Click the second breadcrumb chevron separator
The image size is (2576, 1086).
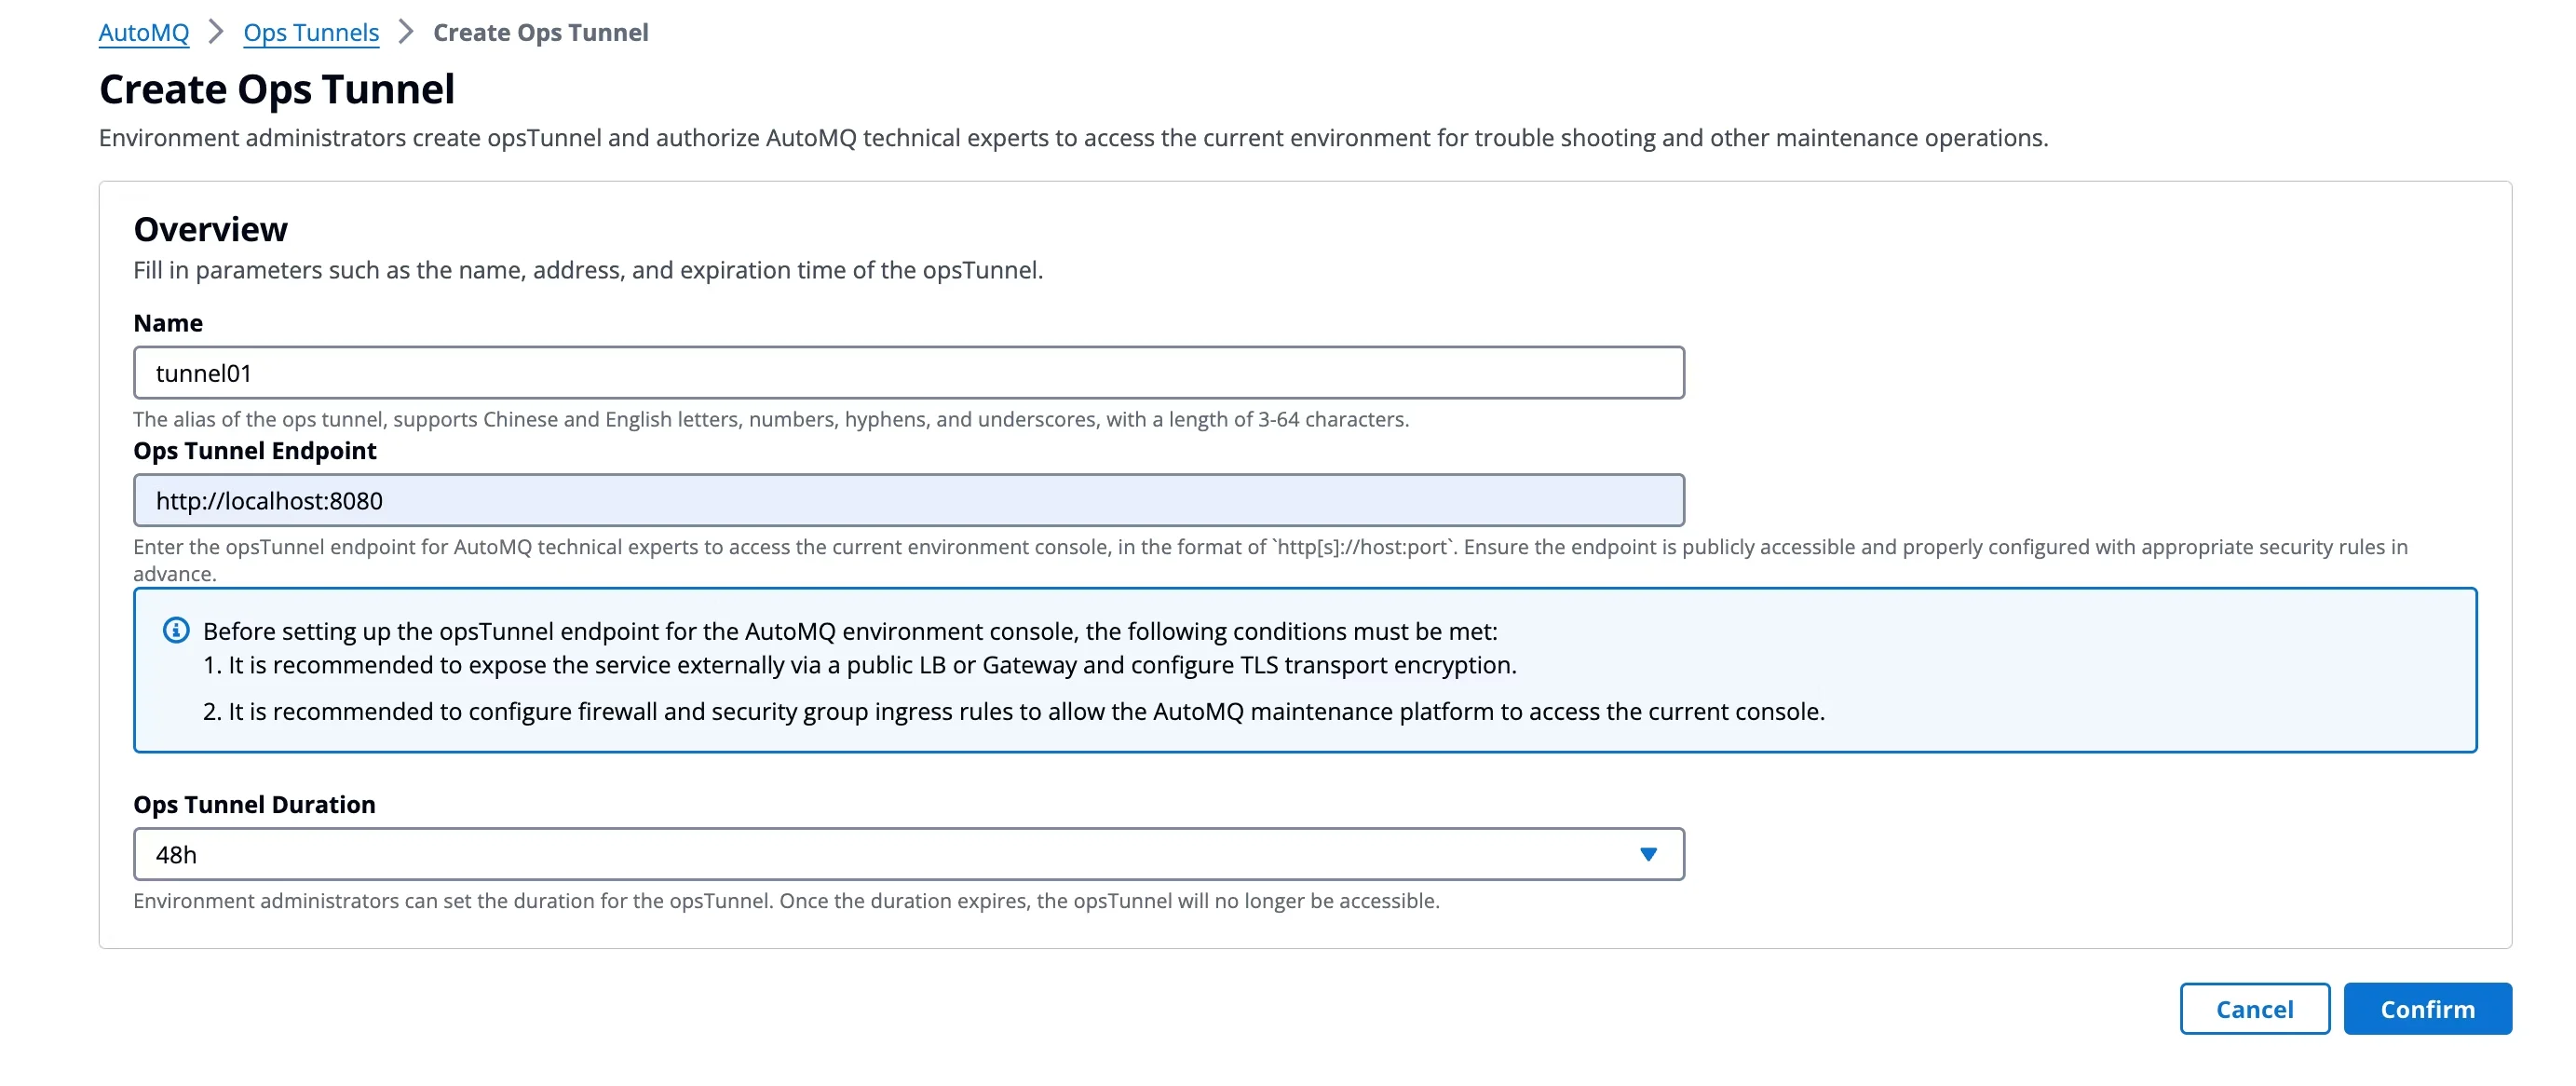click(405, 32)
